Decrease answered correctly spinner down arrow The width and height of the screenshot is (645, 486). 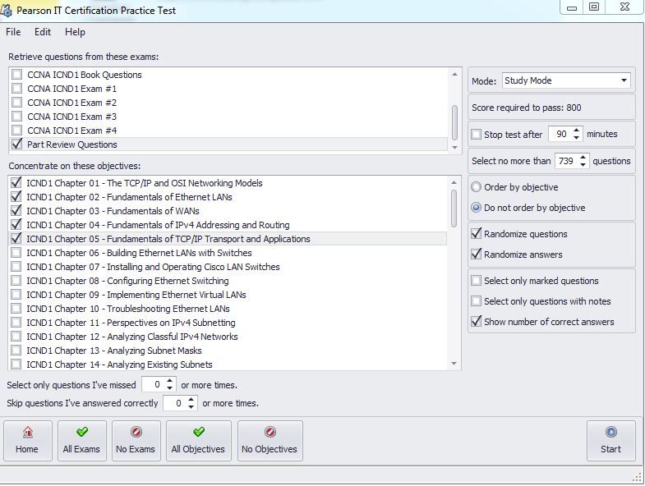click(191, 406)
